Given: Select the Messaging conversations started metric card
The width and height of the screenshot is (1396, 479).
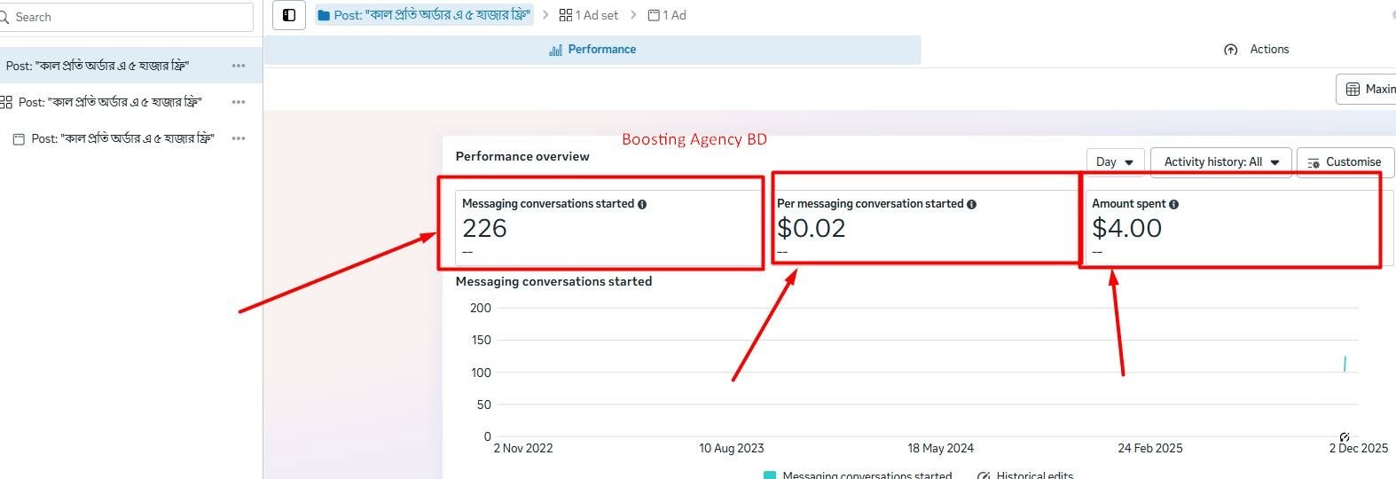Looking at the screenshot, I should (608, 227).
